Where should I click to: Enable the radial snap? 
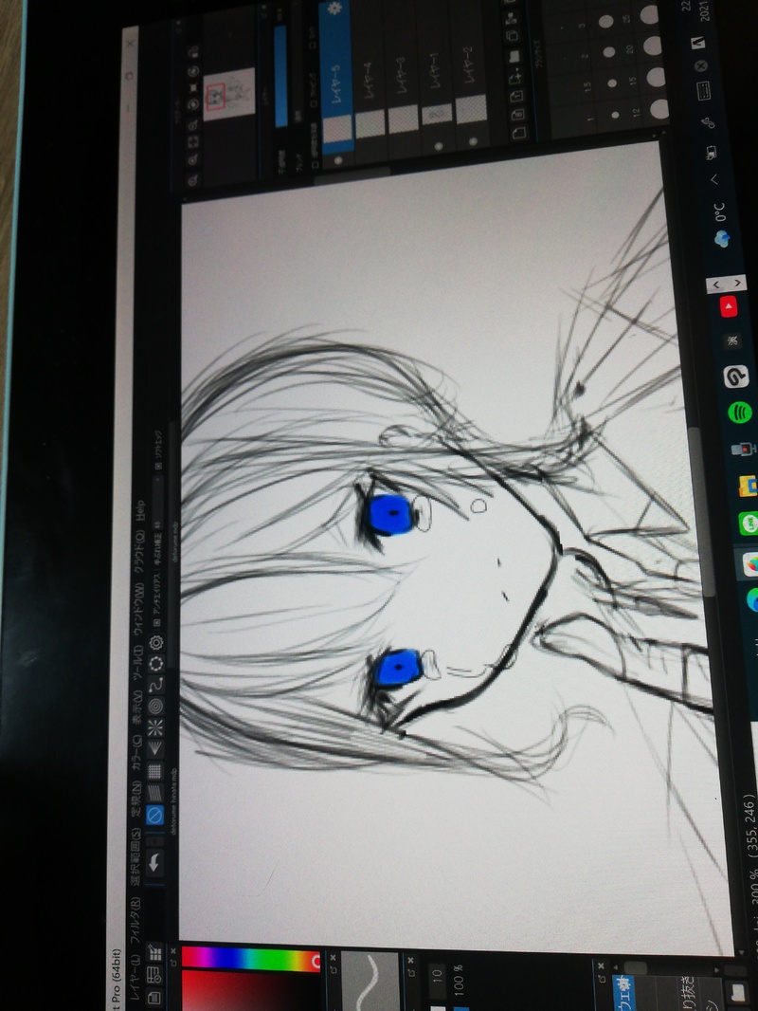point(155,727)
